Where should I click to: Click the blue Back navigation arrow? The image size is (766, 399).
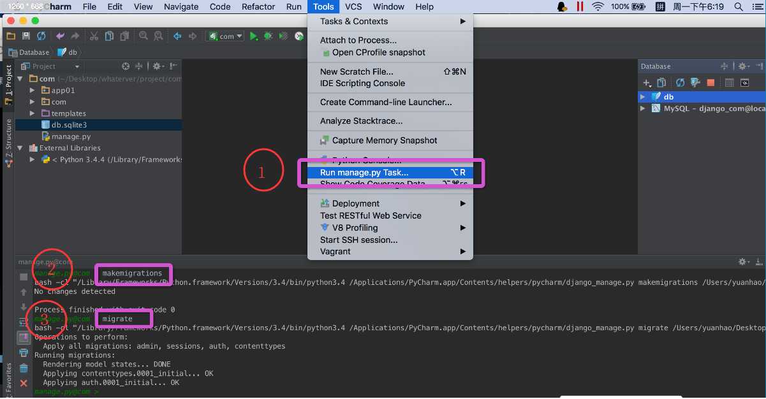(177, 36)
